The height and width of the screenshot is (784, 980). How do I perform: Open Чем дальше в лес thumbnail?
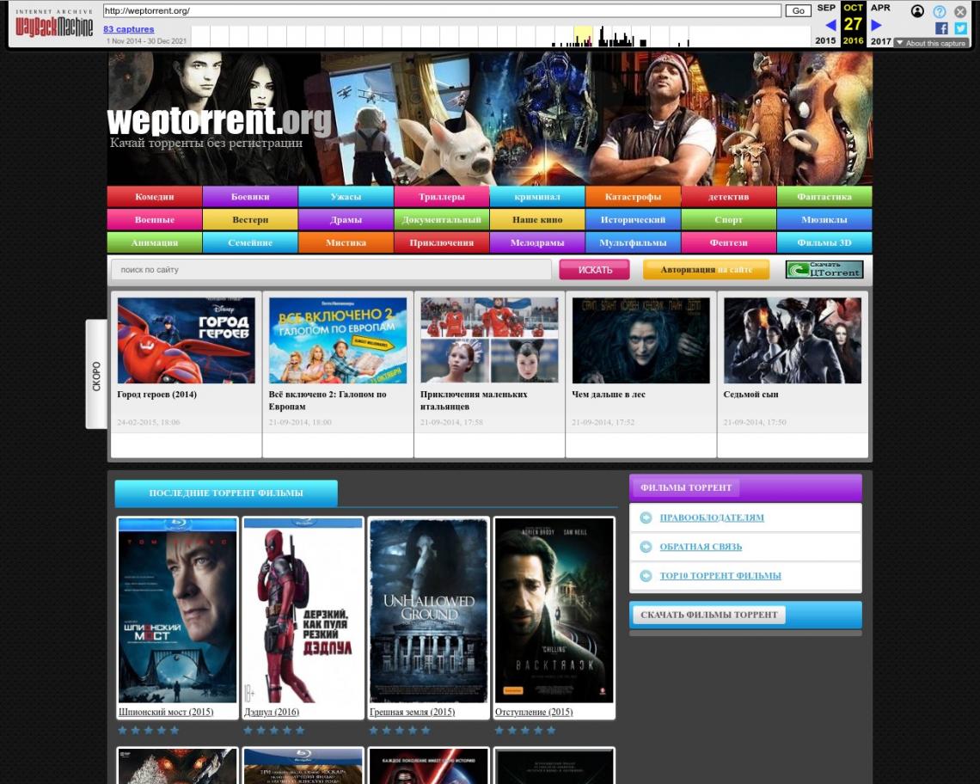pyautogui.click(x=640, y=340)
